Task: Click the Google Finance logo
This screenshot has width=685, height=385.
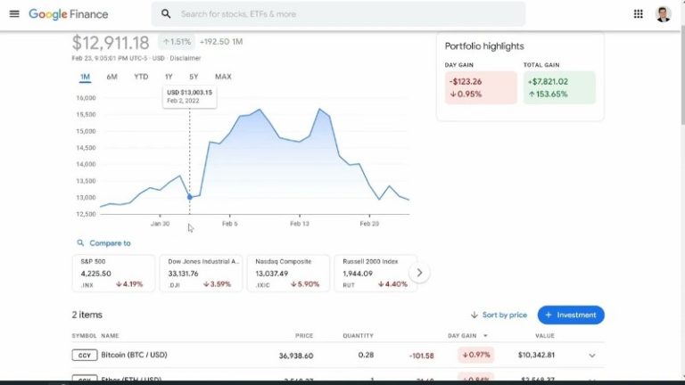Action: [69, 14]
